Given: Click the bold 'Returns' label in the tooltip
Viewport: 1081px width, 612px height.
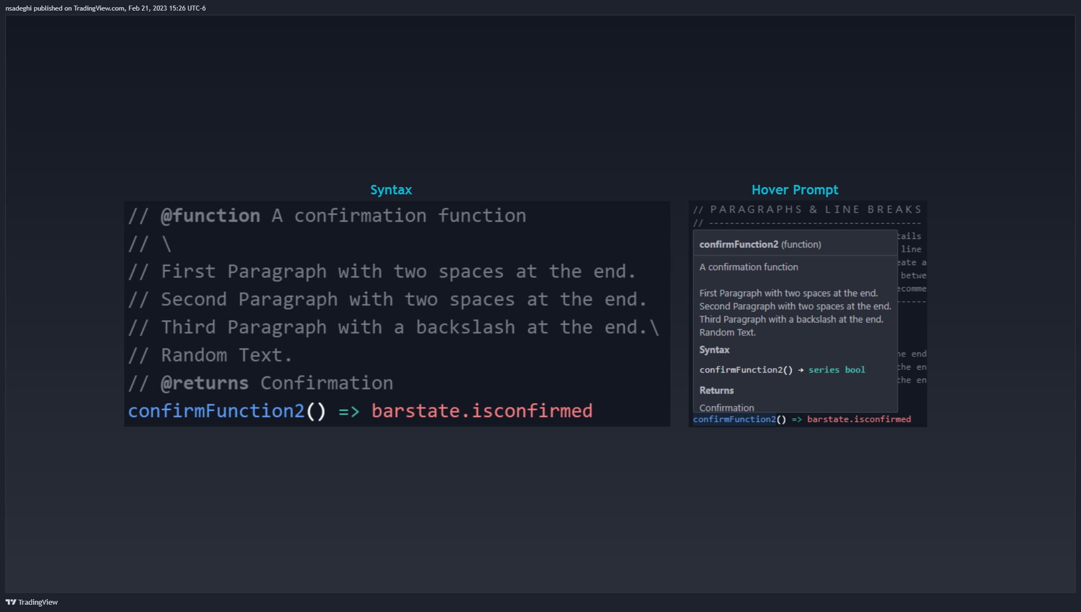Looking at the screenshot, I should point(716,390).
